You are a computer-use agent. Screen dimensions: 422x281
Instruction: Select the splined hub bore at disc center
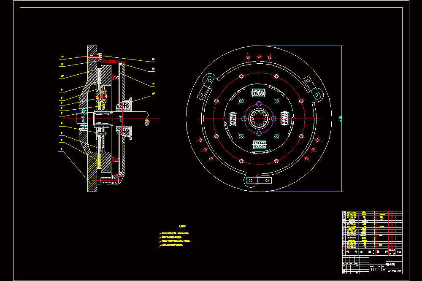click(259, 119)
